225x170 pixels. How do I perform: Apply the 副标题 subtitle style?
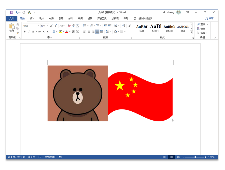(x=169, y=28)
